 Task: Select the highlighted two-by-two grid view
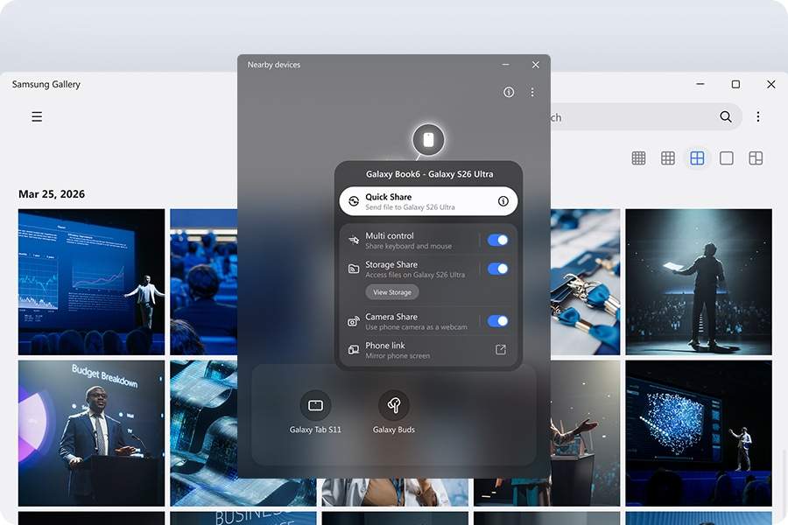[x=697, y=158]
